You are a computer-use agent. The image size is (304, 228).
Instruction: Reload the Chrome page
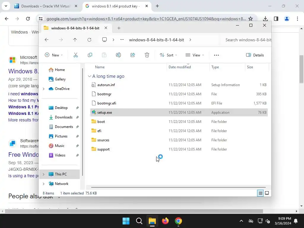(x=28, y=19)
